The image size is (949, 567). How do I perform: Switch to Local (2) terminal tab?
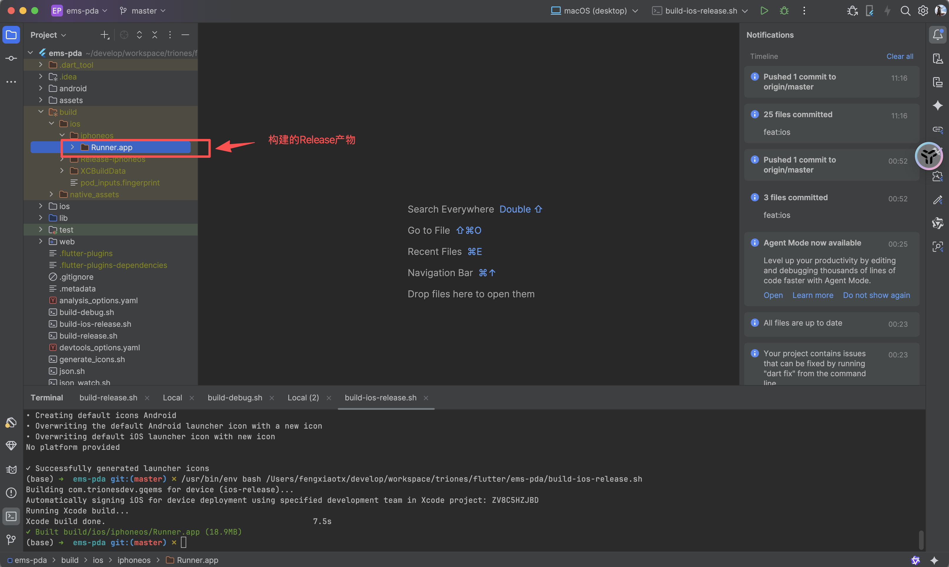[x=303, y=397]
